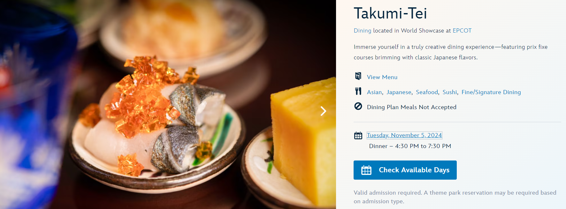Click the Dining Plan Meals Not Accepted text
This screenshot has height=209, width=566.
(x=412, y=107)
